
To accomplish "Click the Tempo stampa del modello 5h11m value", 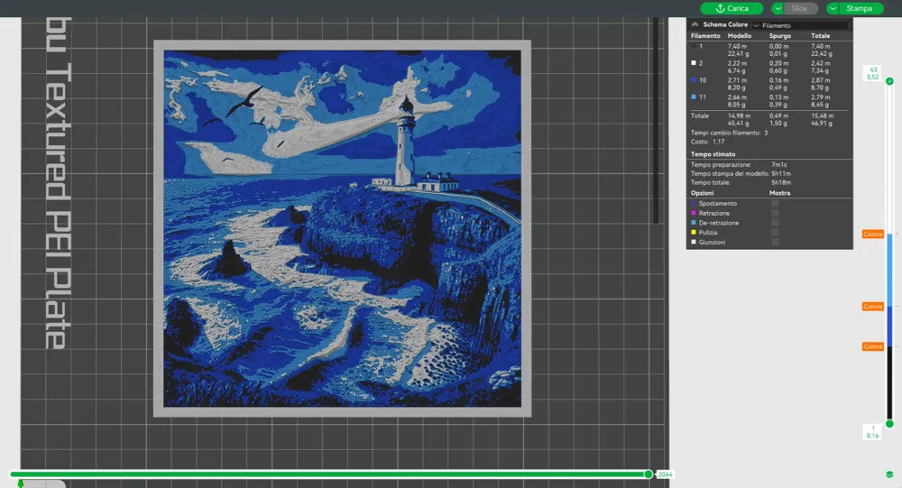I will tap(780, 173).
